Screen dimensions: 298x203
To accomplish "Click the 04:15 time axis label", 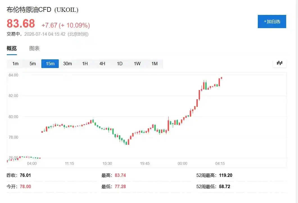I will coord(220,163).
